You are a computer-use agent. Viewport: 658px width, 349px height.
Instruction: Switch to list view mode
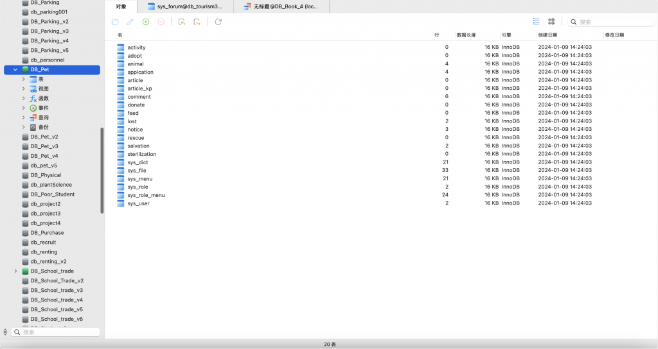coord(536,21)
